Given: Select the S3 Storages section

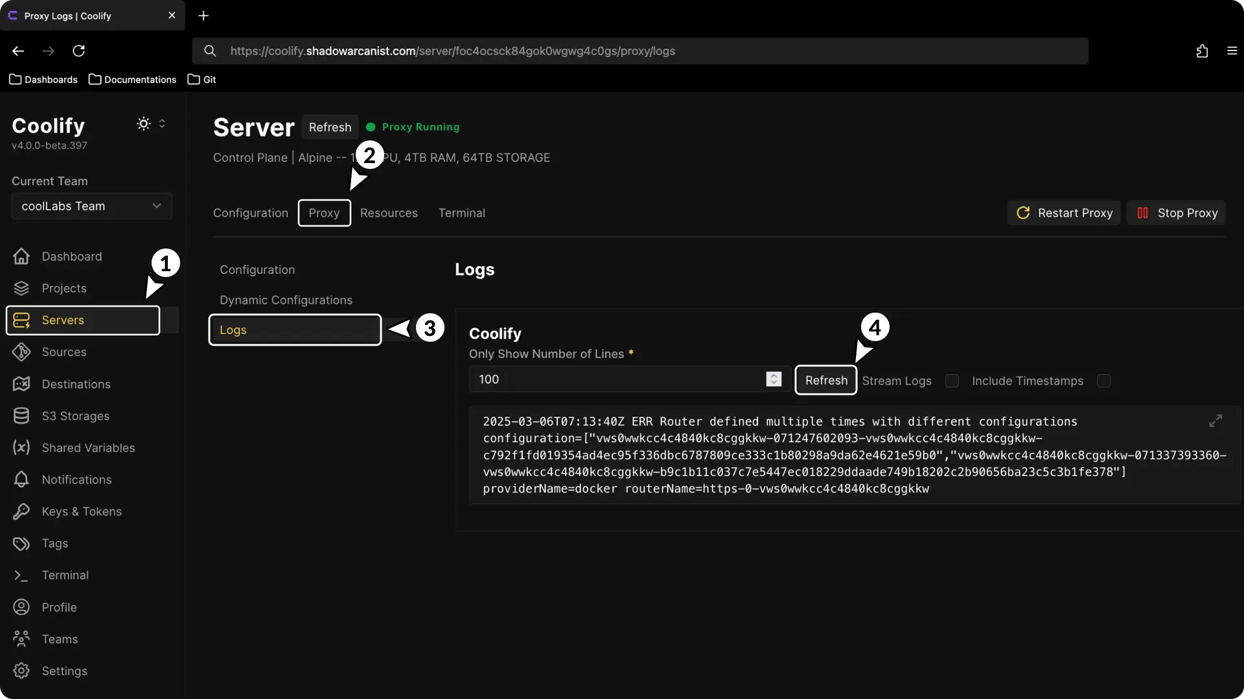Looking at the screenshot, I should 75,416.
